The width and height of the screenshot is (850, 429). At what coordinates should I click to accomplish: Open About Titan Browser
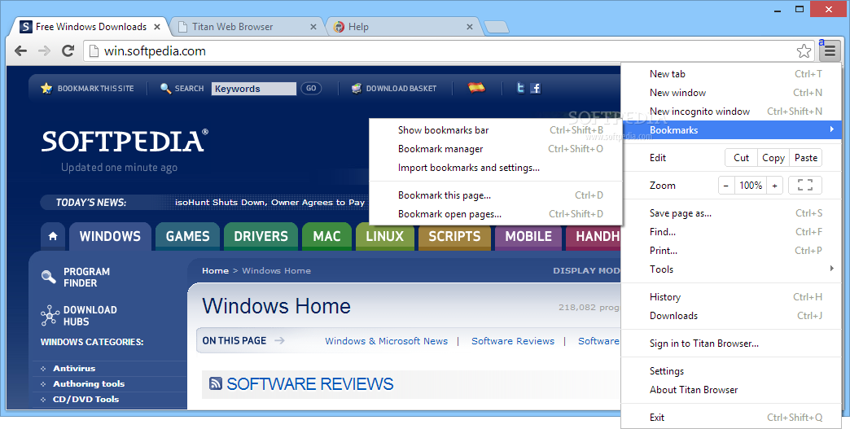point(731,390)
